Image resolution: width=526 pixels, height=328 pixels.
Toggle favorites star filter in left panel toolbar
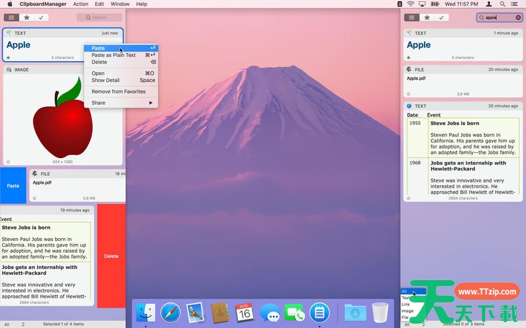(26, 18)
